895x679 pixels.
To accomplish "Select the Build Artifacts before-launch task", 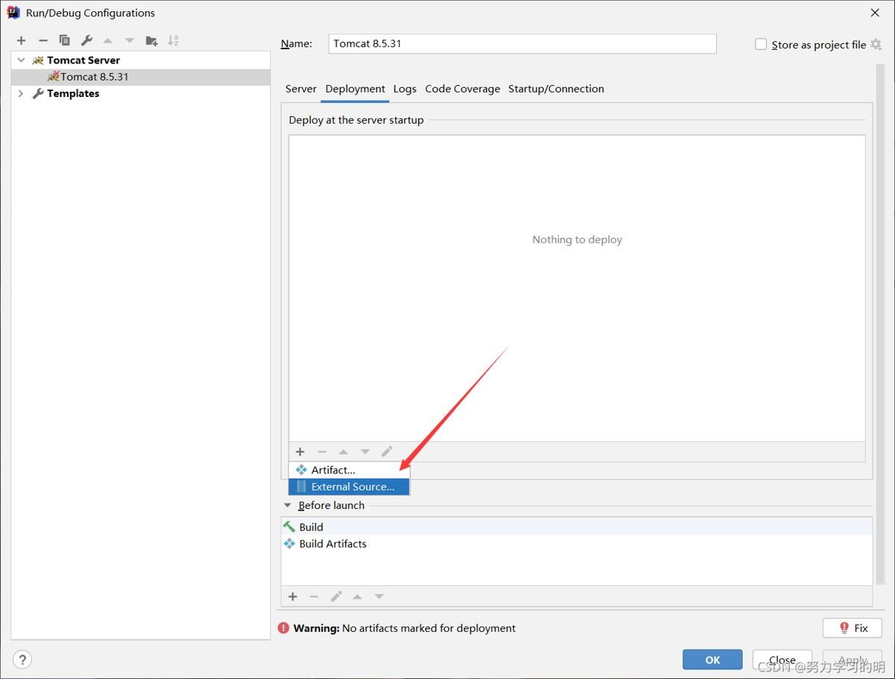I will [x=577, y=544].
